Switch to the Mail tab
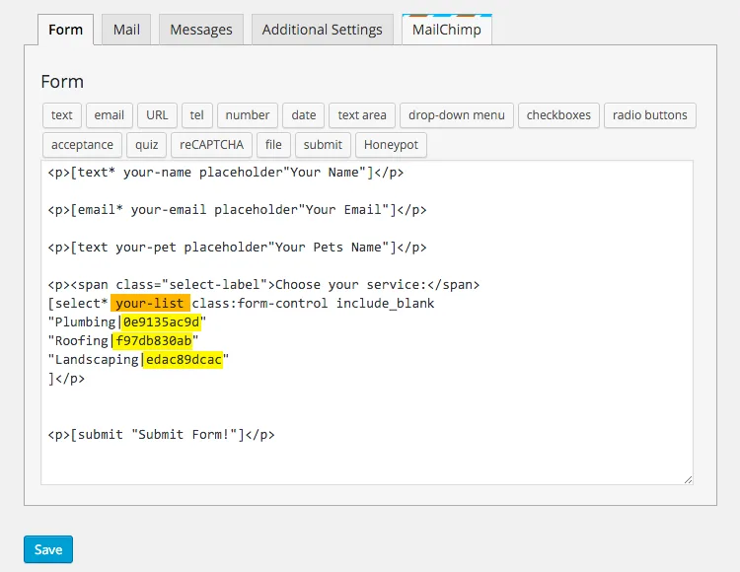740x572 pixels. click(126, 30)
